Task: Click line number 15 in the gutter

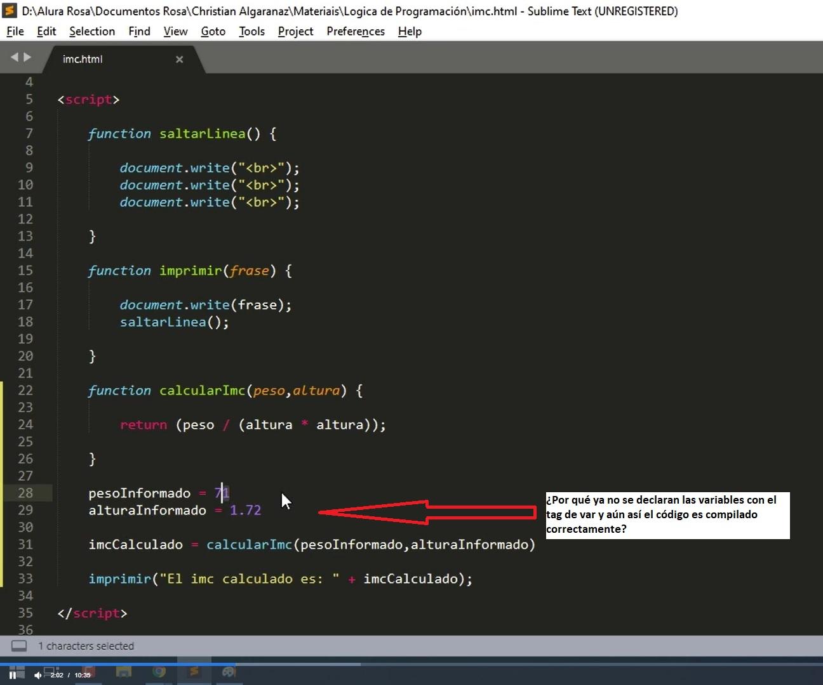Action: [x=25, y=270]
